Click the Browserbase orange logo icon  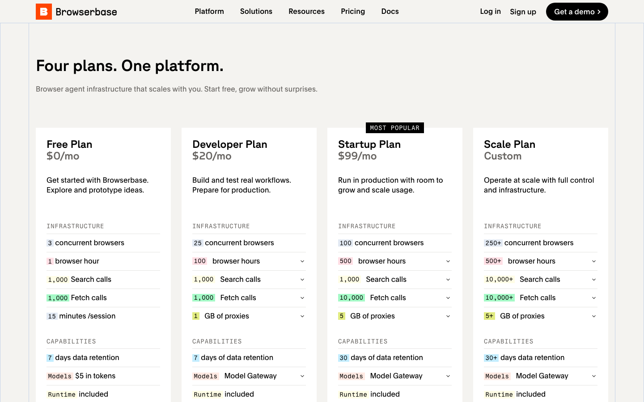click(44, 12)
